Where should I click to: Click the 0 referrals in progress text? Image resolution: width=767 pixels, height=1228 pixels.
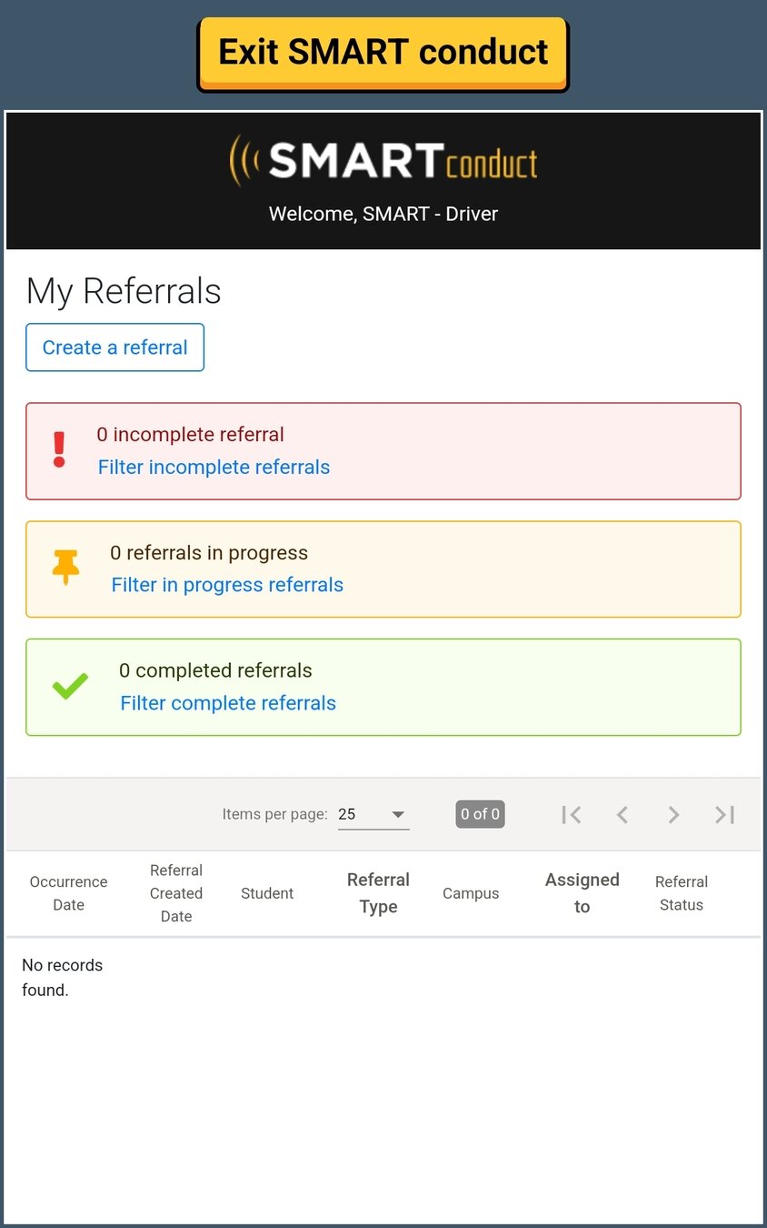(x=209, y=553)
